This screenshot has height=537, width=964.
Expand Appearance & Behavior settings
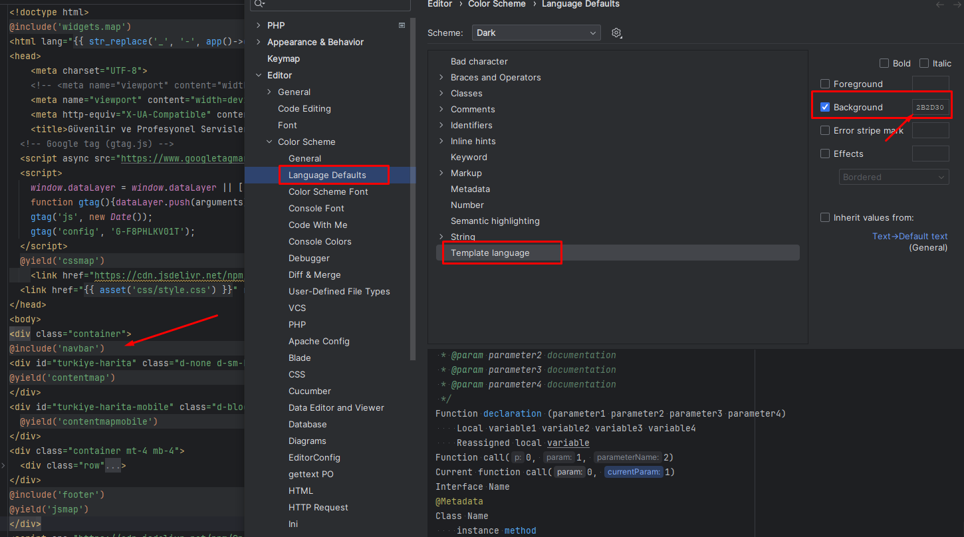pyautogui.click(x=259, y=42)
